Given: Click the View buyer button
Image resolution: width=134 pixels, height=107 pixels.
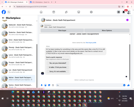Looking at the screenshot, I should point(62,30).
